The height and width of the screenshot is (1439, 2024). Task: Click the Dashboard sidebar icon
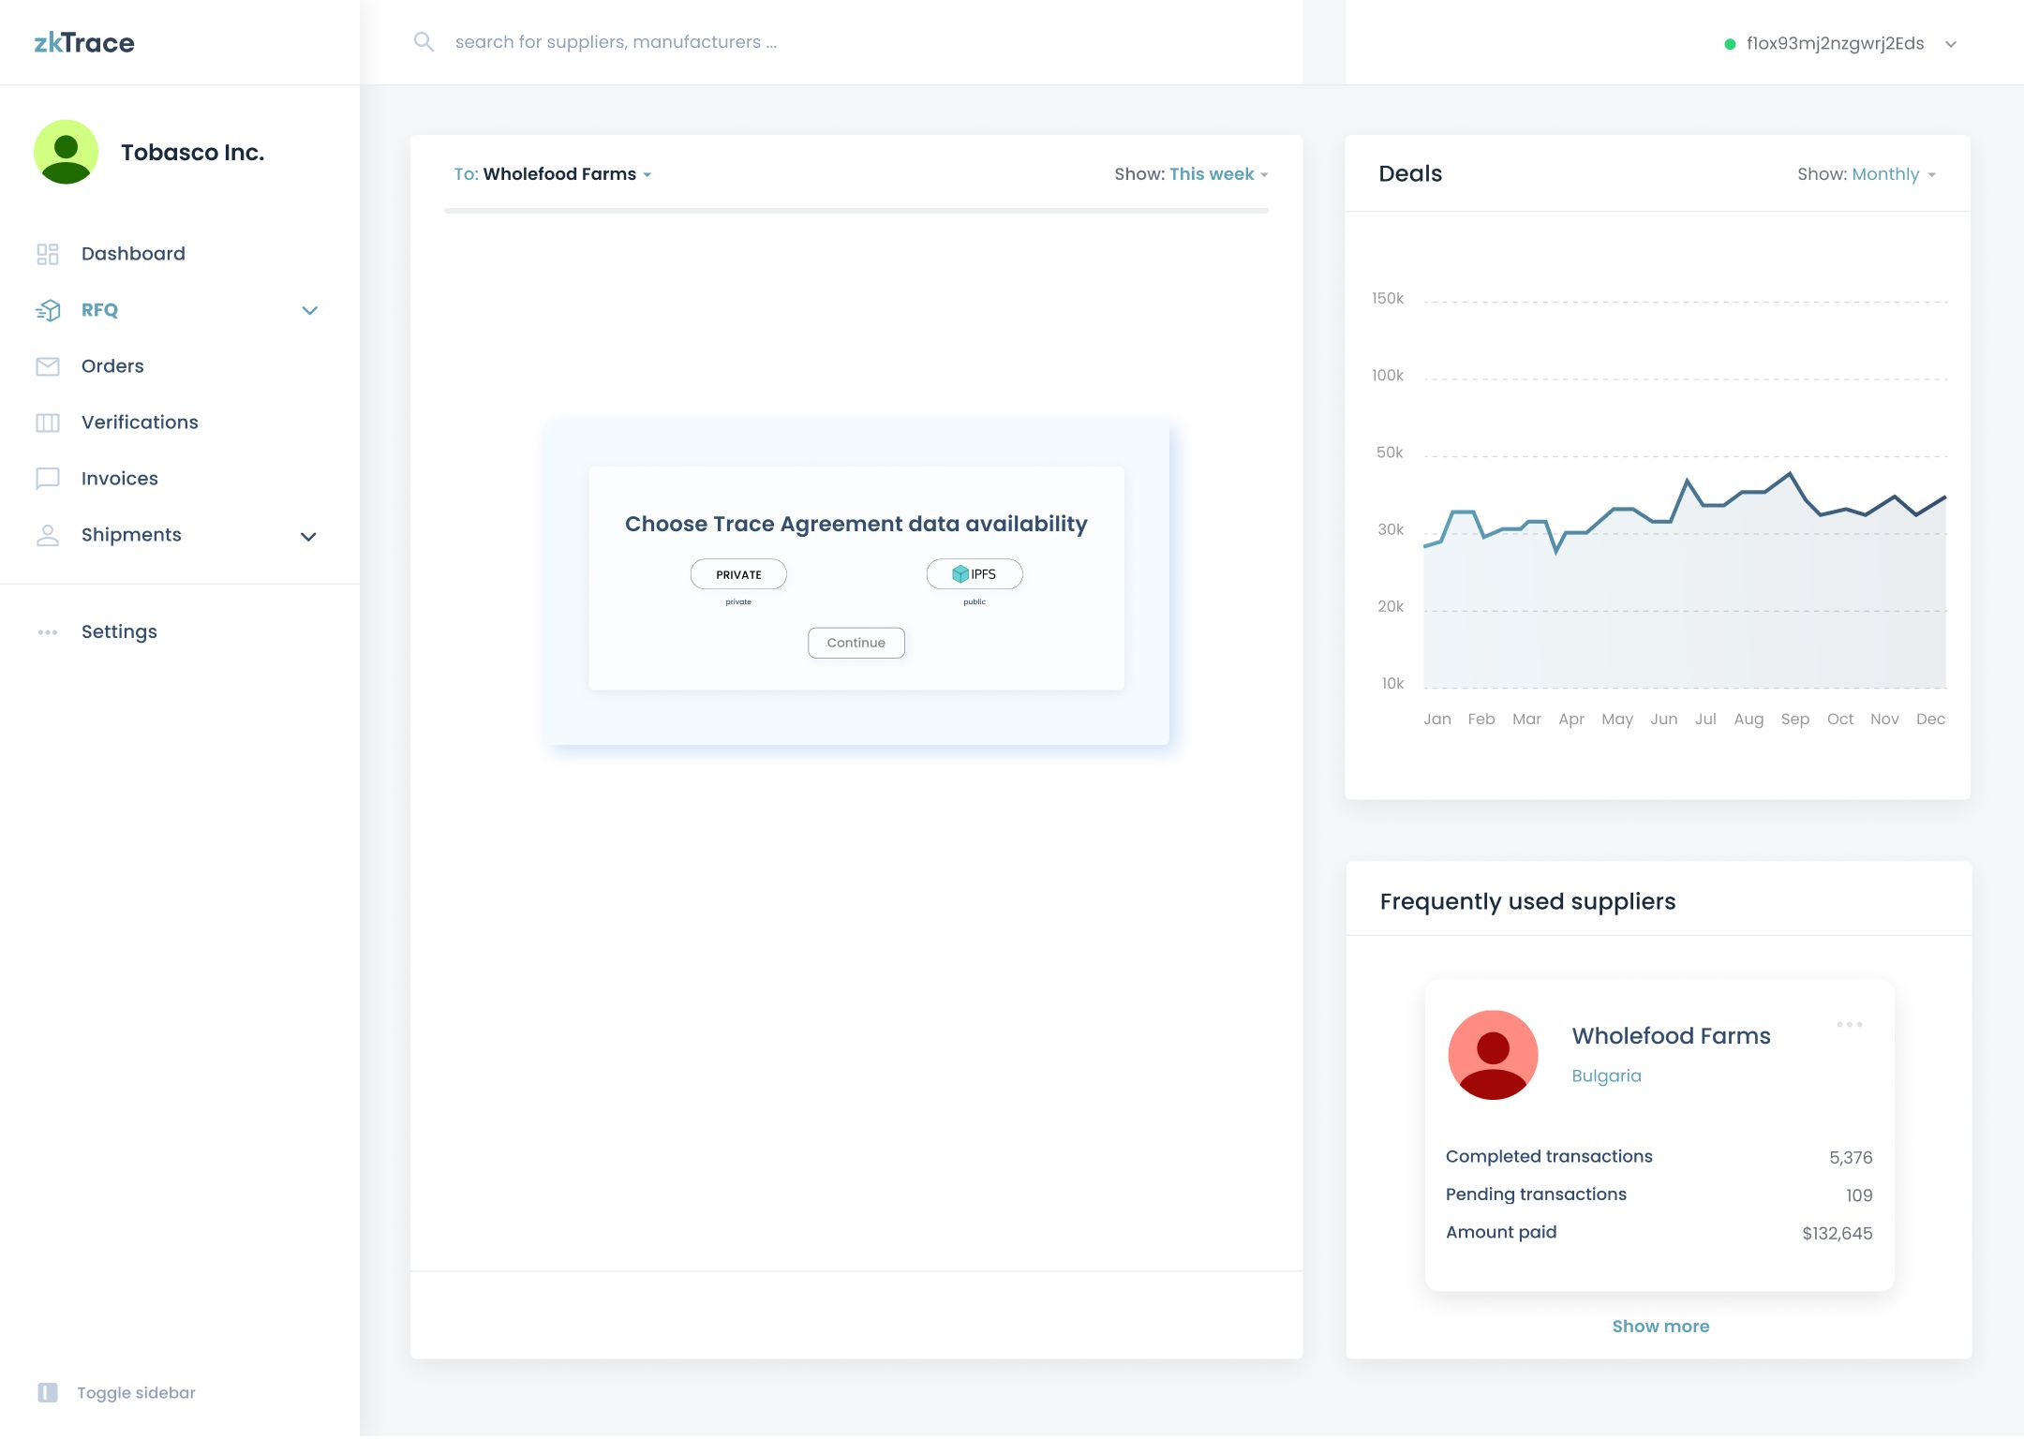click(x=47, y=254)
